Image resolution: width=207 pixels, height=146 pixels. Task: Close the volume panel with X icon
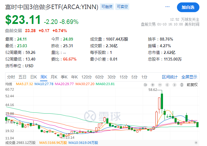[196, 143]
